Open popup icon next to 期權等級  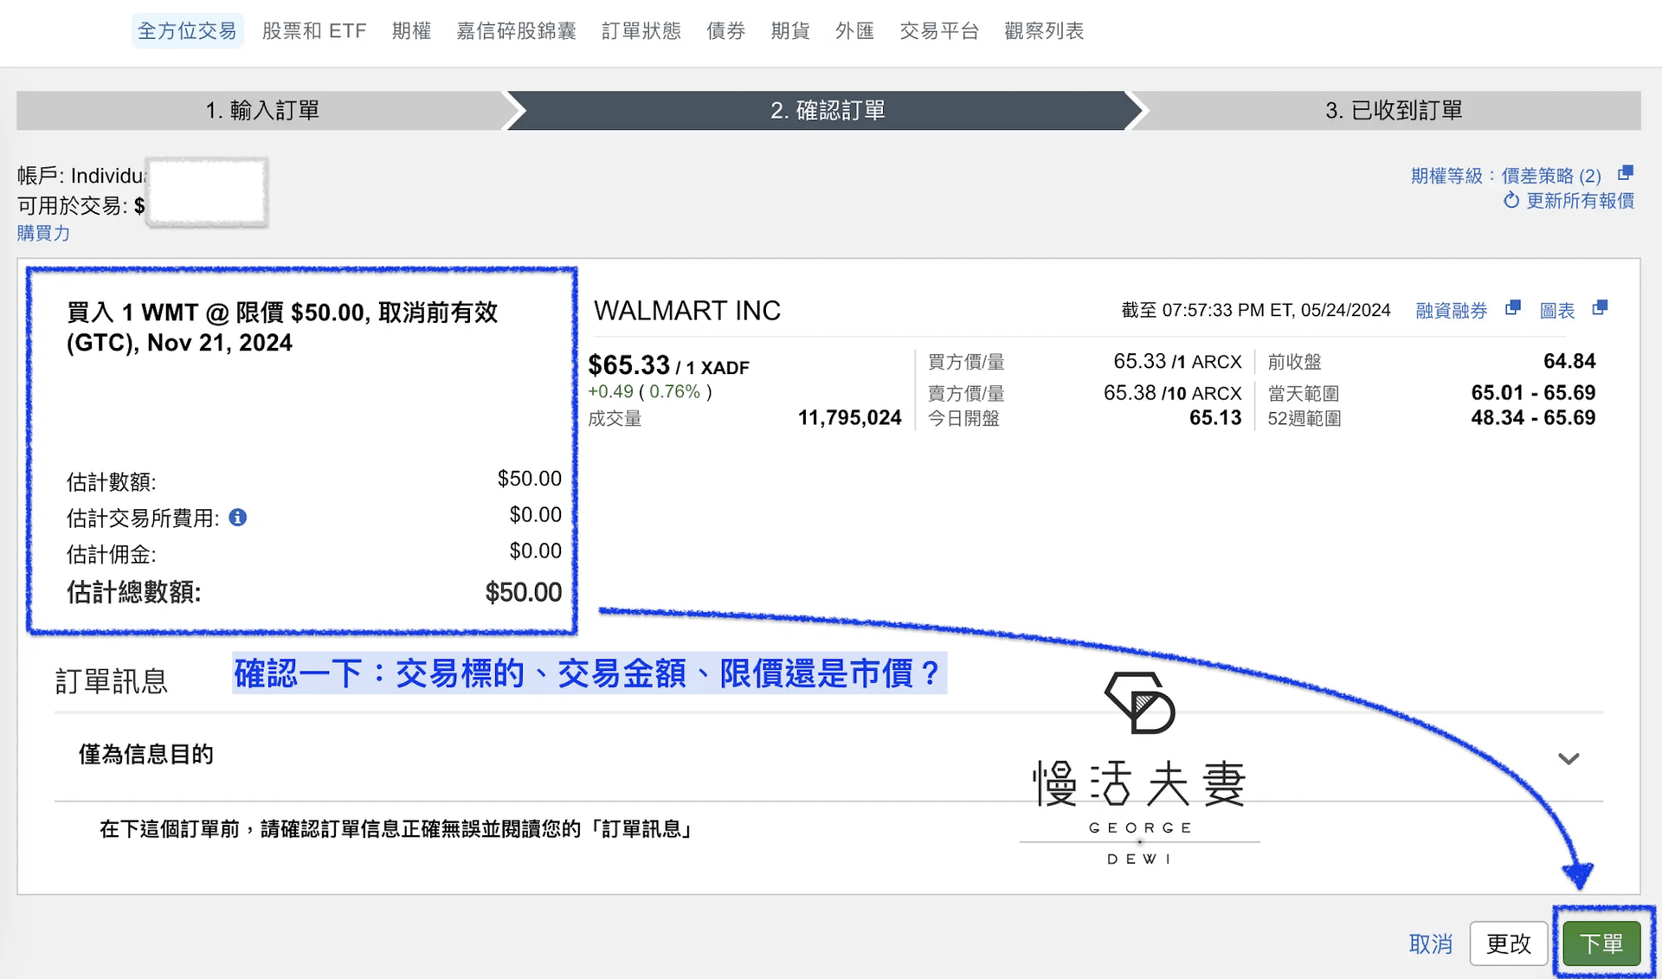pyautogui.click(x=1625, y=173)
